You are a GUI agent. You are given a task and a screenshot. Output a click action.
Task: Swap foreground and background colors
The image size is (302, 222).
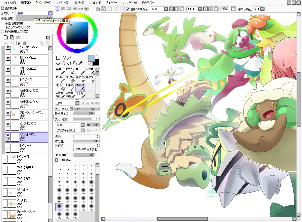click(97, 56)
